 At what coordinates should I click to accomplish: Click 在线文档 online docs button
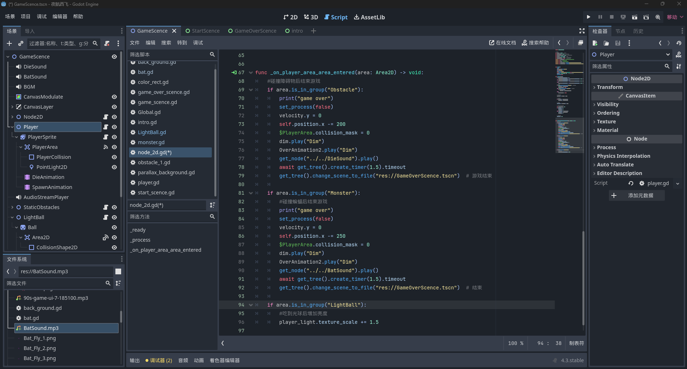click(502, 43)
